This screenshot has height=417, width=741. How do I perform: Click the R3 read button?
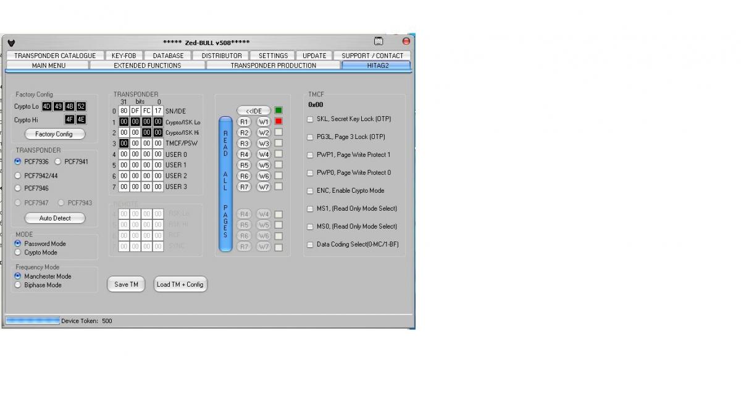coord(245,143)
